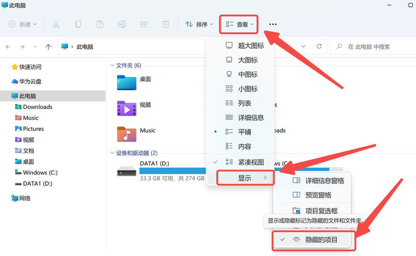Select 此电脑 in the navigation pane
The height and width of the screenshot is (256, 416).
(x=53, y=96)
